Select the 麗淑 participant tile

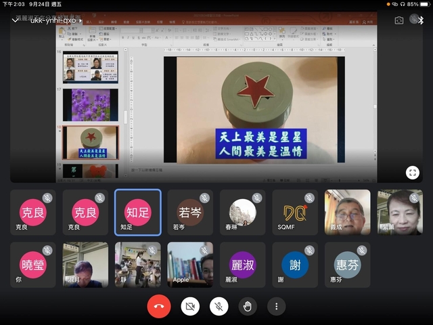[242, 265]
